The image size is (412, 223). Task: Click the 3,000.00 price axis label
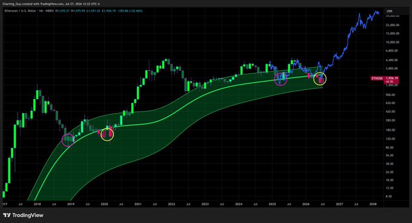pos(393,68)
